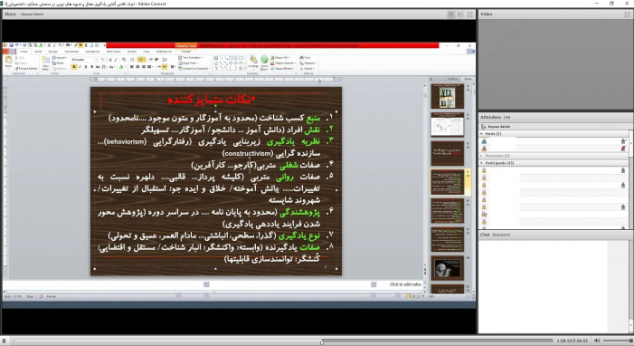
Task: Click the notes area labeled Click to add notes
Action: click(x=405, y=284)
